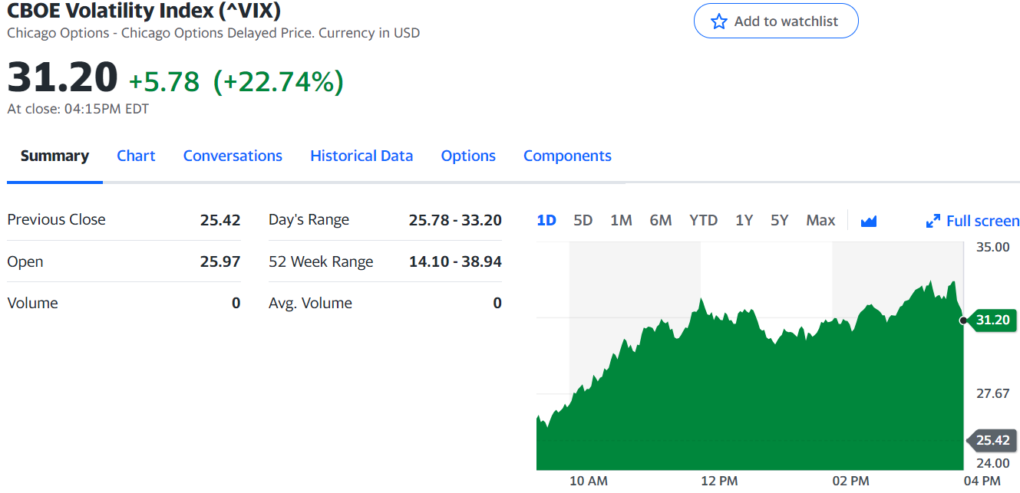Click the Avg. Volume label

click(x=310, y=303)
